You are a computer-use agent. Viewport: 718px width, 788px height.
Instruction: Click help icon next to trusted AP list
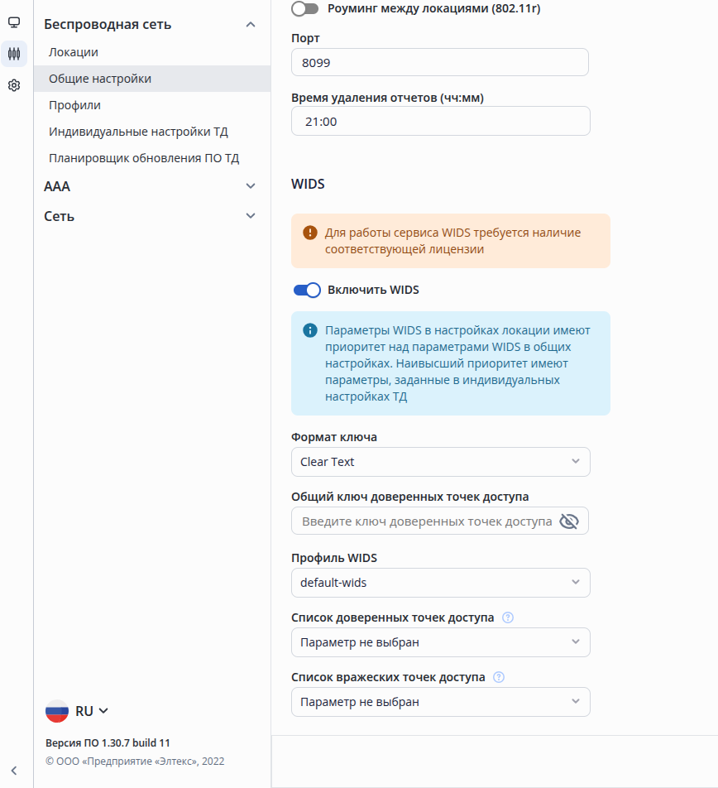508,617
